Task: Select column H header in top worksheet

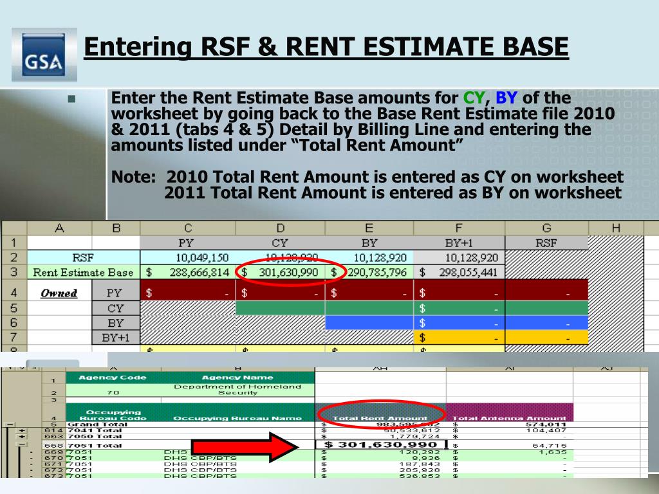Action: [x=616, y=228]
